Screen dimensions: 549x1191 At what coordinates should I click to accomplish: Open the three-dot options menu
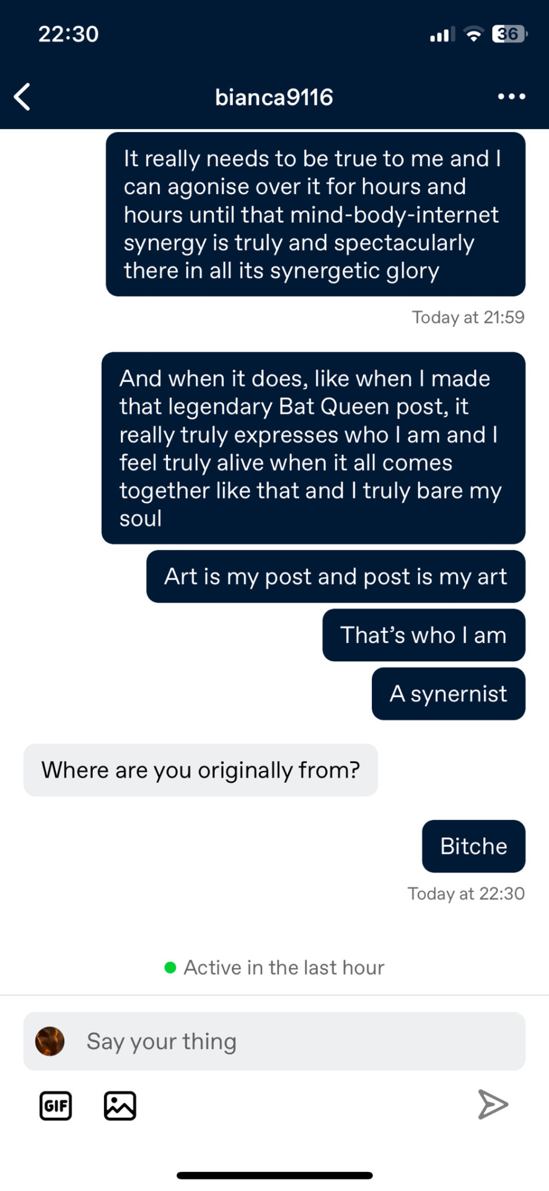[512, 97]
